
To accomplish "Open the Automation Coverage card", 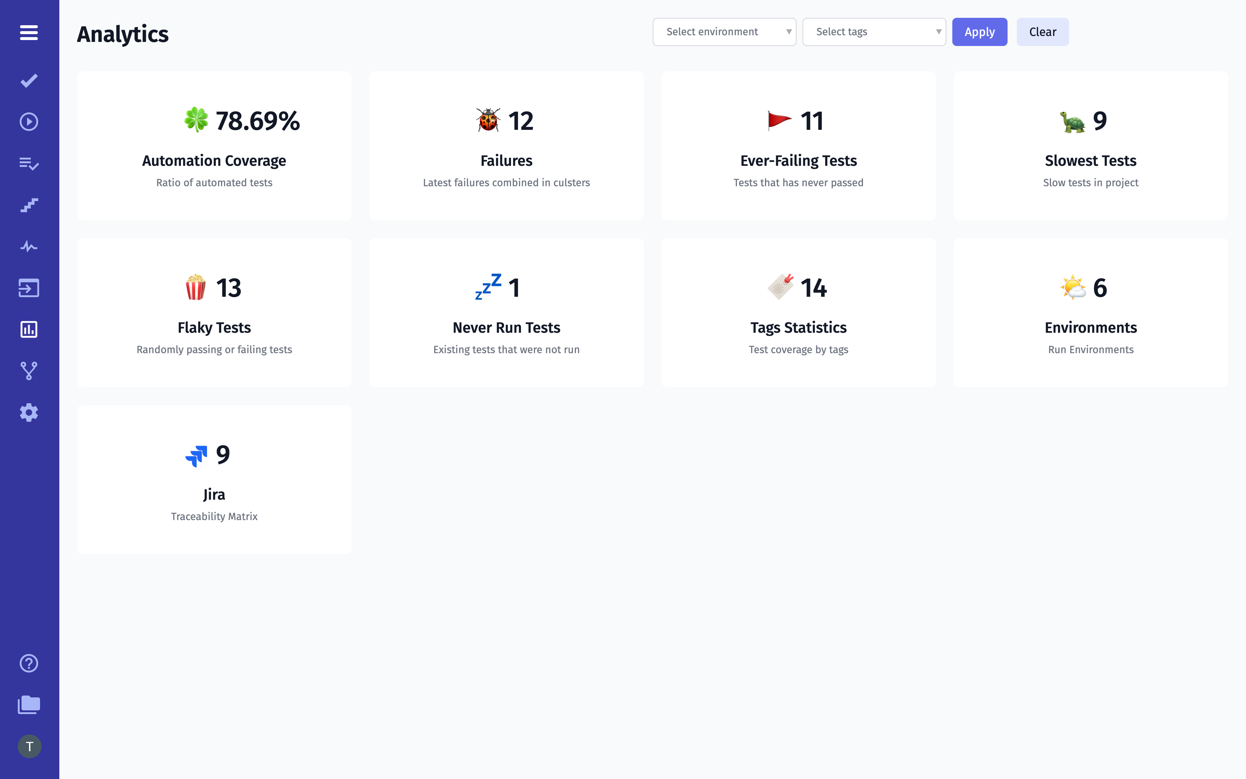I will point(214,146).
